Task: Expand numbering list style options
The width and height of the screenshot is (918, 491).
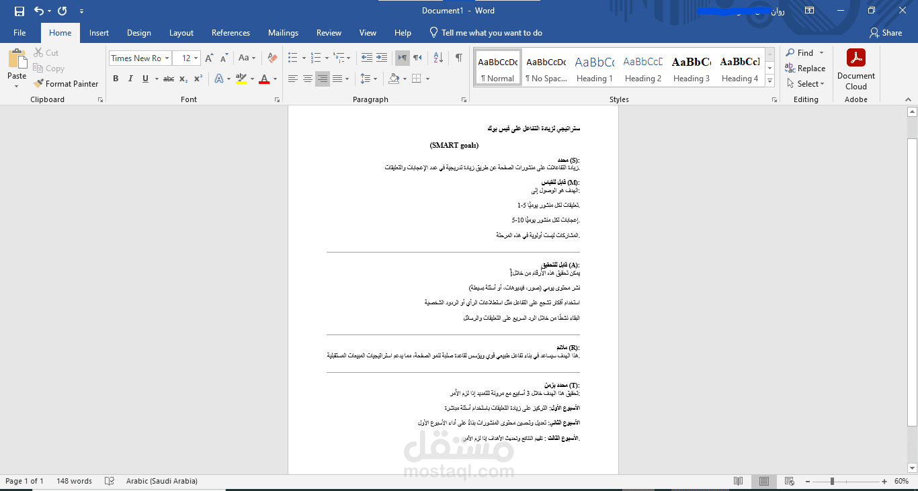Action: (328, 58)
